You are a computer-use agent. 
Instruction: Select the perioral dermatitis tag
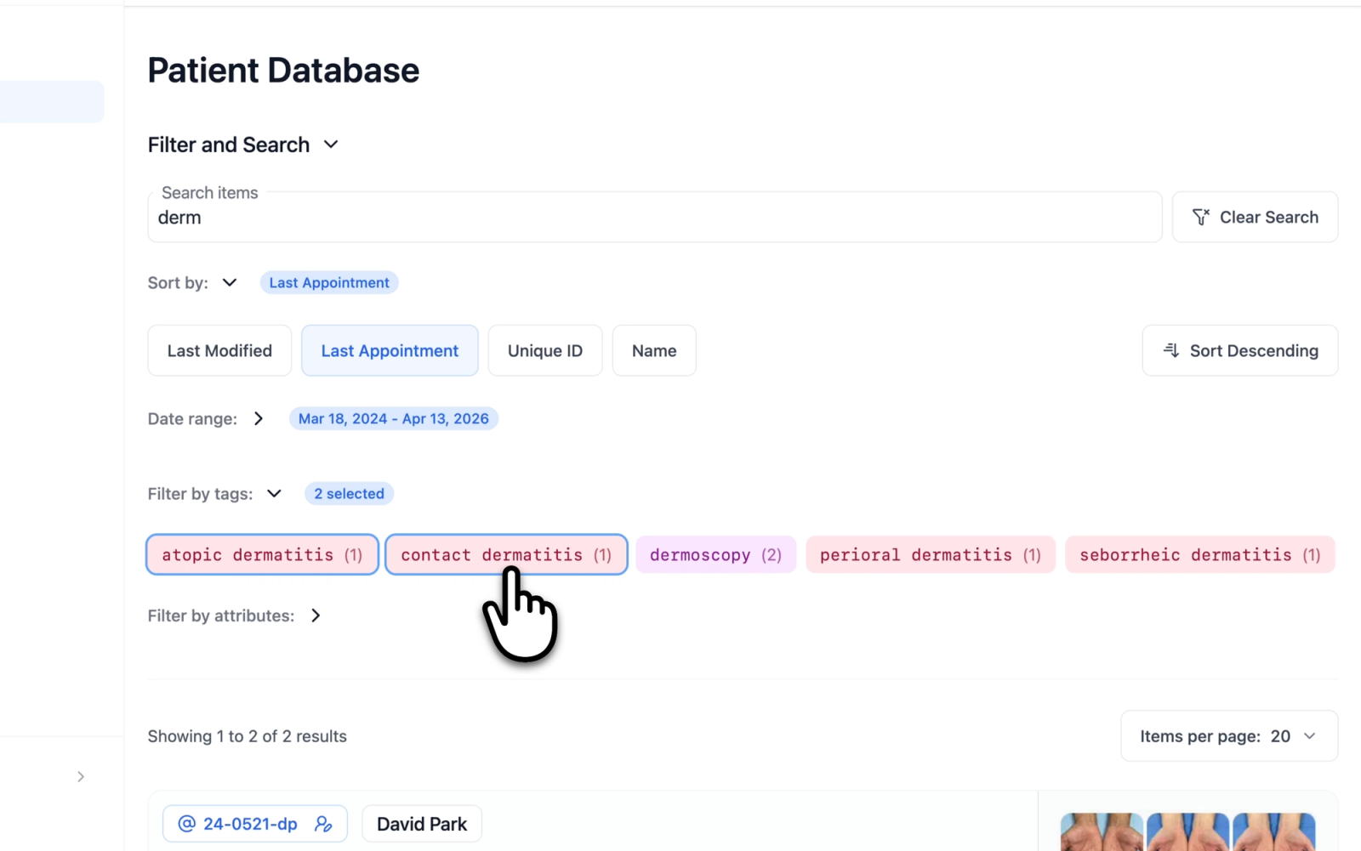tap(931, 554)
